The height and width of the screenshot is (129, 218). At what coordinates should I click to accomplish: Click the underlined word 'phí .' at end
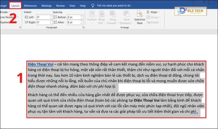[x=194, y=111]
